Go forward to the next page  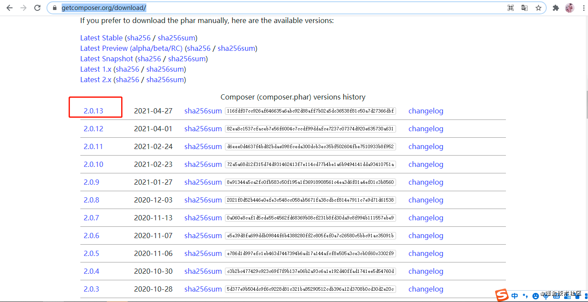(x=23, y=8)
